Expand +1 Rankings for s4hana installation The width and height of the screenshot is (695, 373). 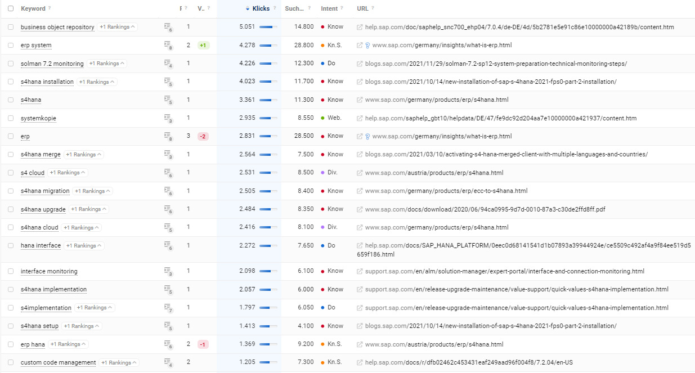(97, 82)
